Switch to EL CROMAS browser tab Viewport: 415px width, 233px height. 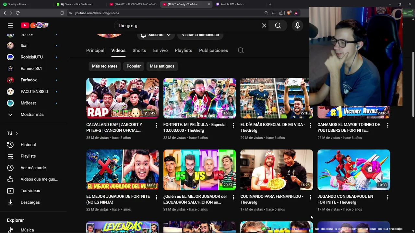(x=133, y=4)
